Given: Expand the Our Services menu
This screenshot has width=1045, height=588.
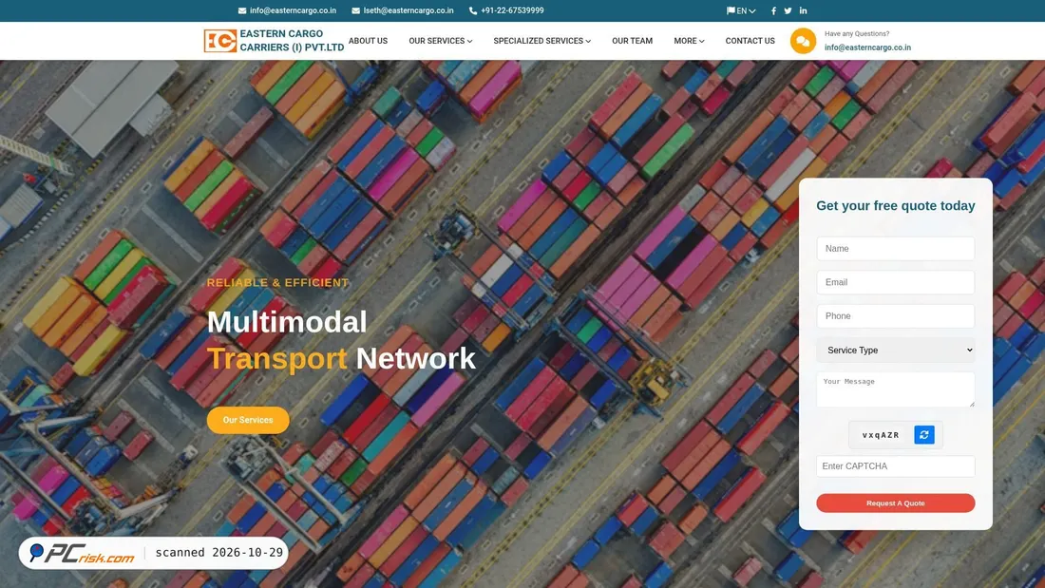Looking at the screenshot, I should click(x=441, y=41).
